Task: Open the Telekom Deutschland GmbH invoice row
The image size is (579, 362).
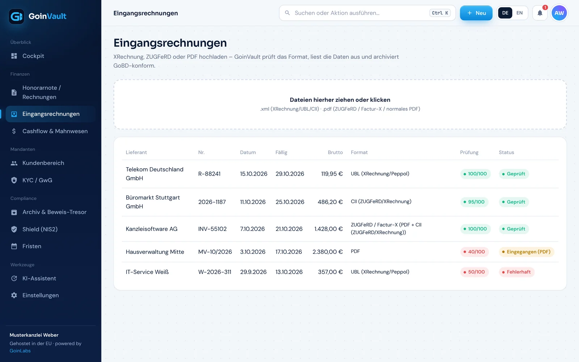Action: (340, 174)
